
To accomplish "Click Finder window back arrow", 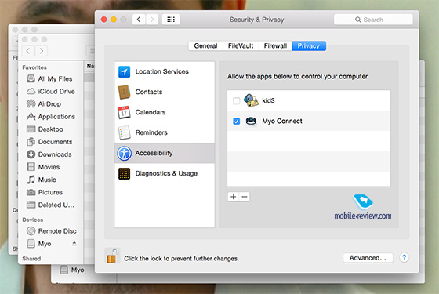I will (28, 51).
